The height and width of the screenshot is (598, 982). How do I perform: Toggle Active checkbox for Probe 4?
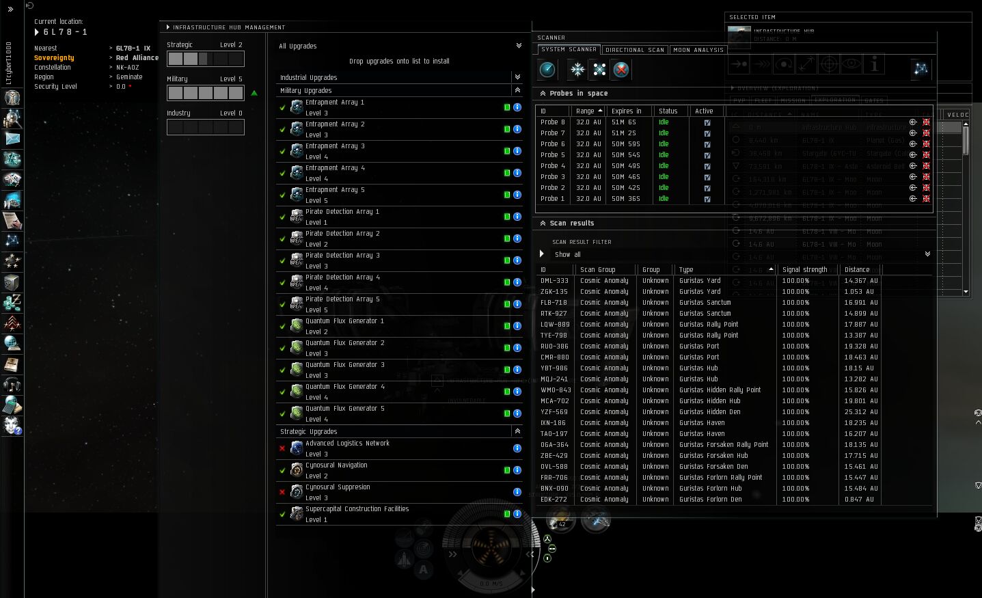[707, 167]
